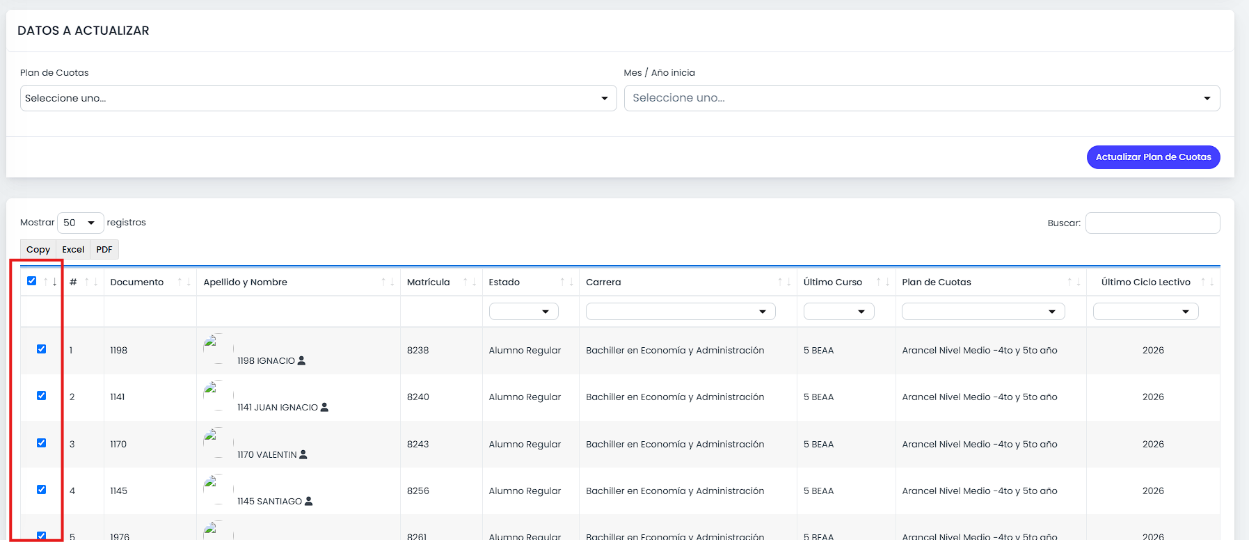Sort by Último Curso column arrows
Viewport: 1249px width, 542px height.
883,282
